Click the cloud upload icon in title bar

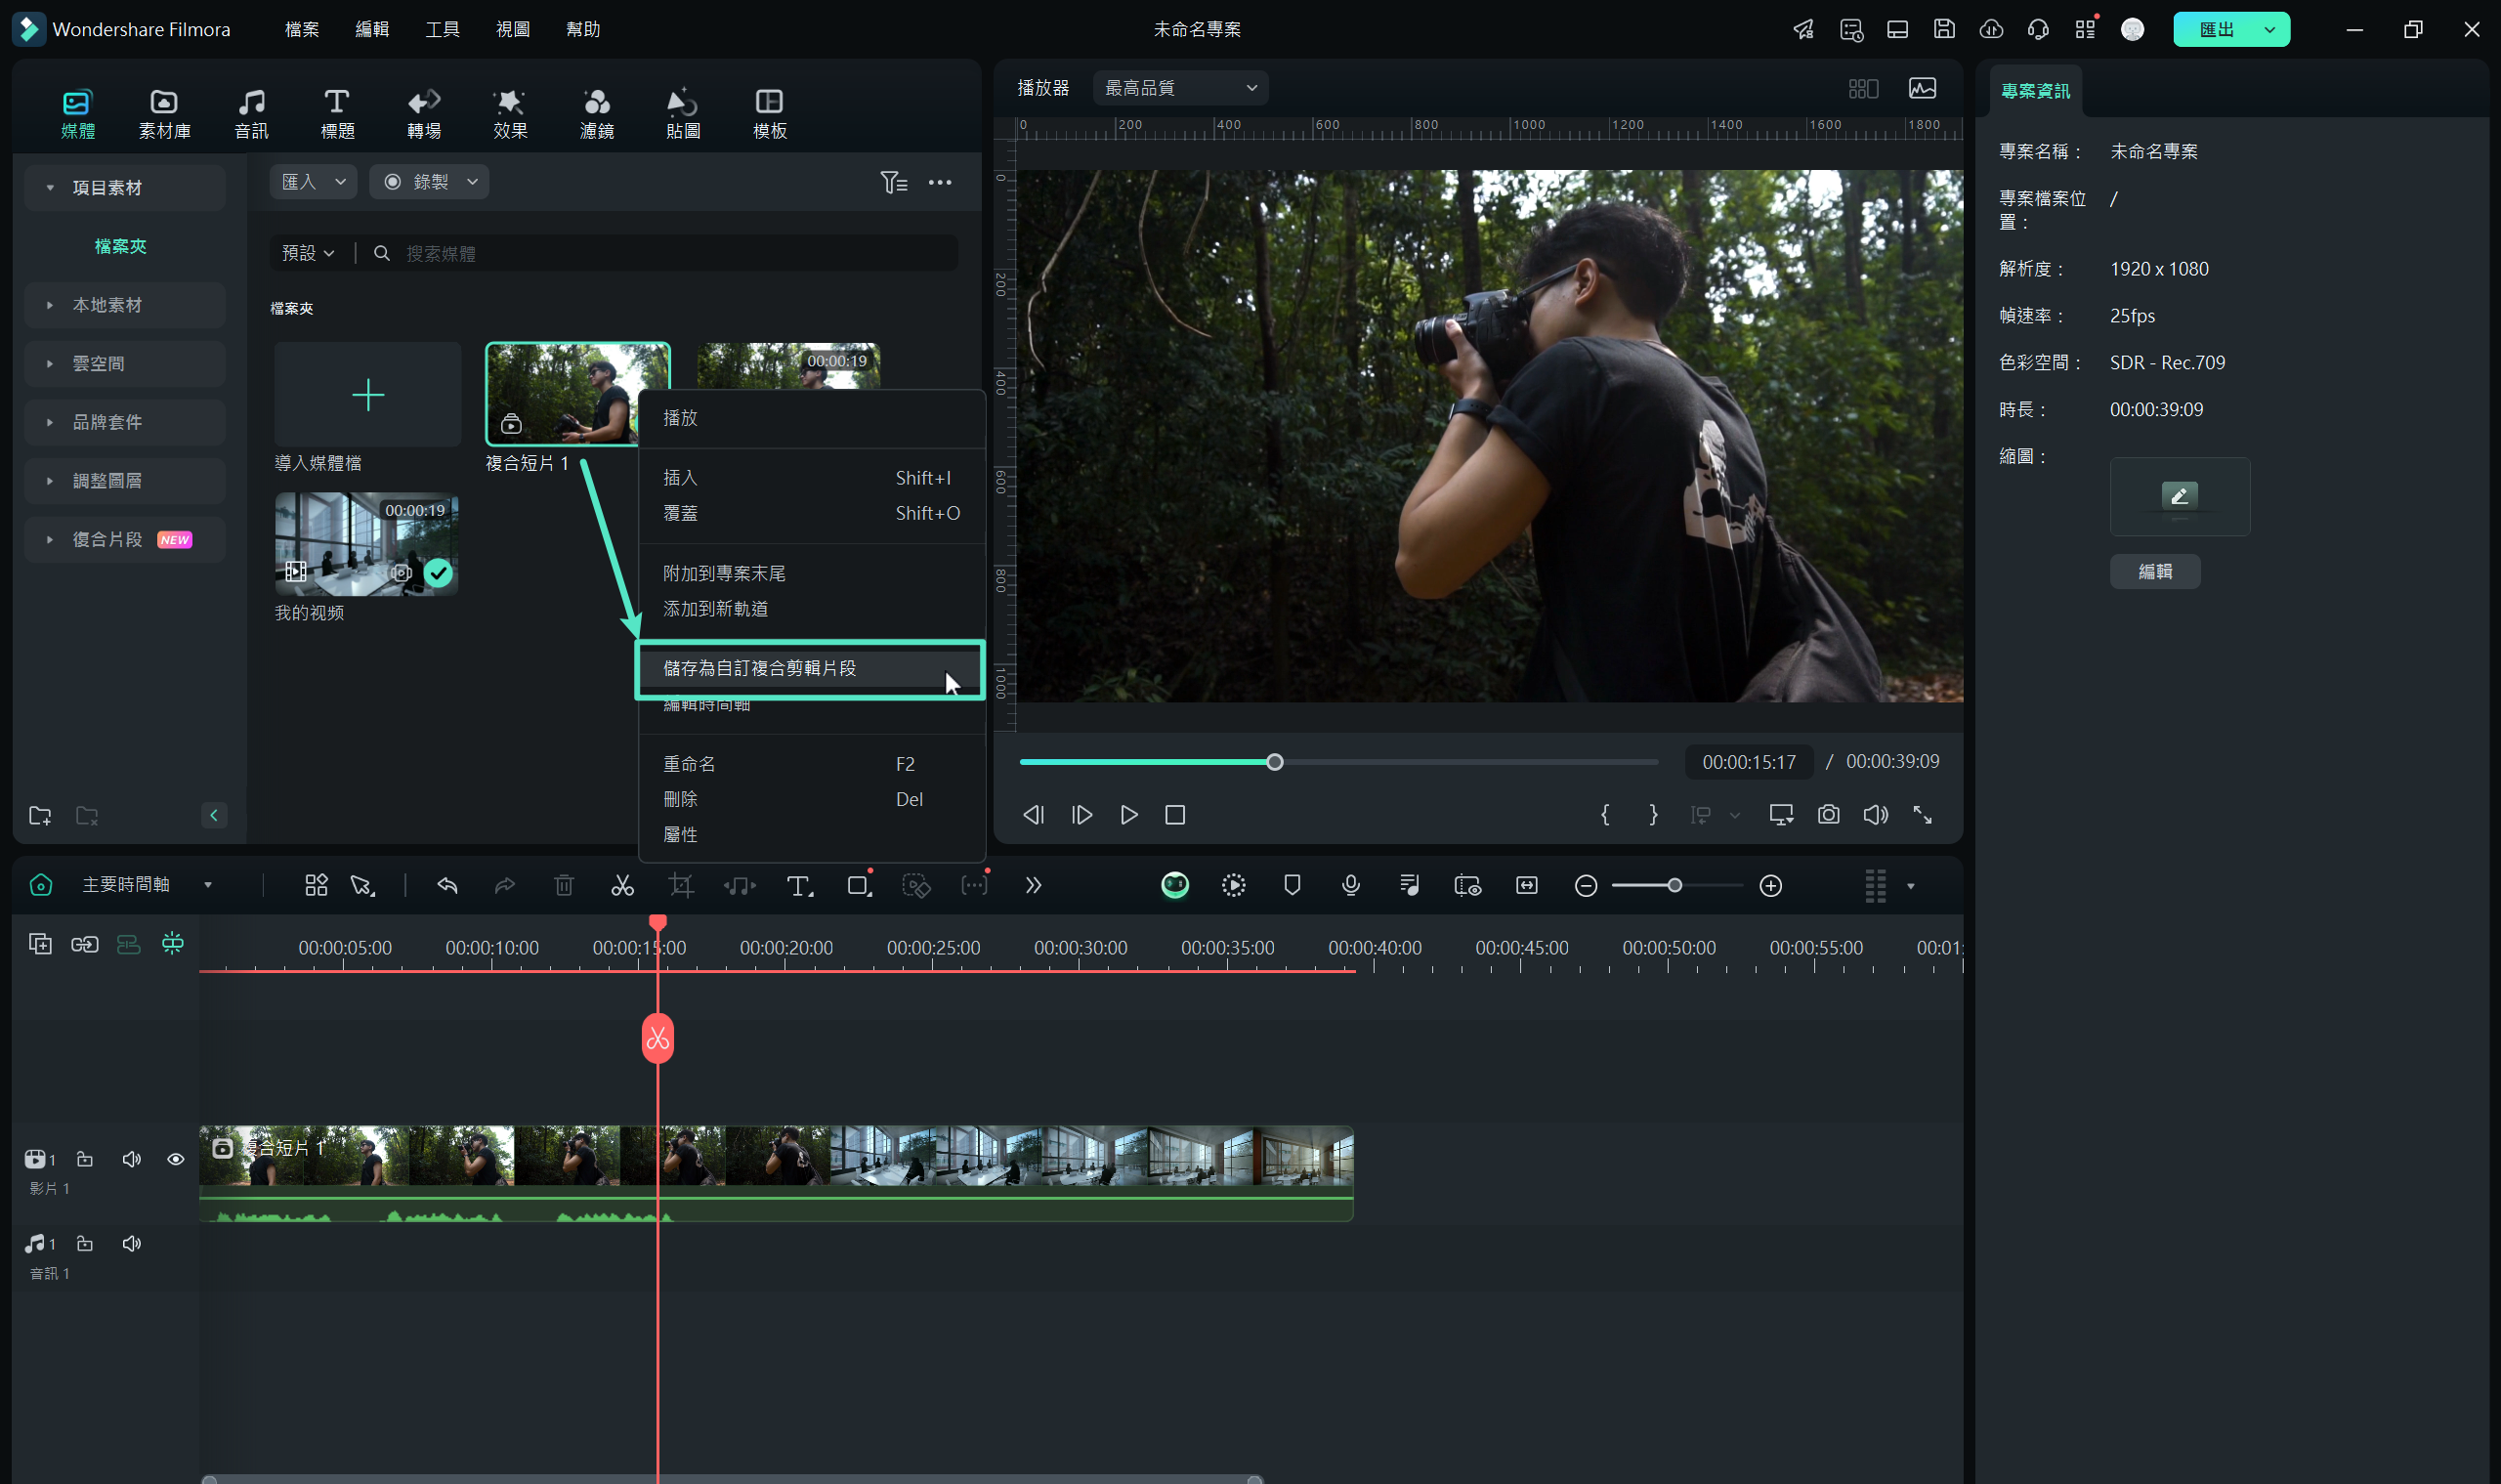coord(1990,29)
